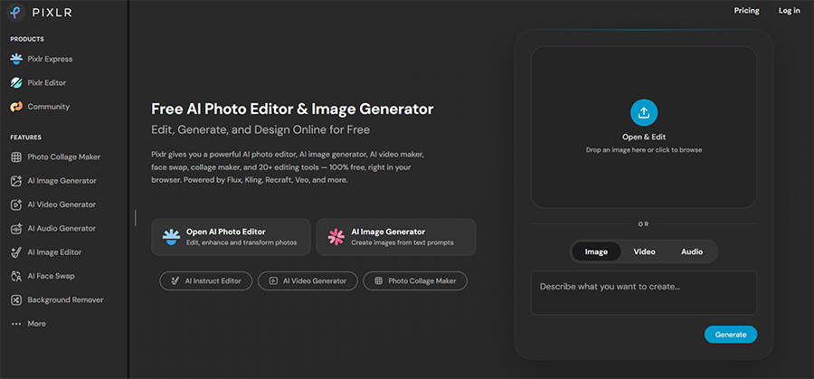Click the 'Describe what you want to create' field
814x379 pixels.
[644, 292]
